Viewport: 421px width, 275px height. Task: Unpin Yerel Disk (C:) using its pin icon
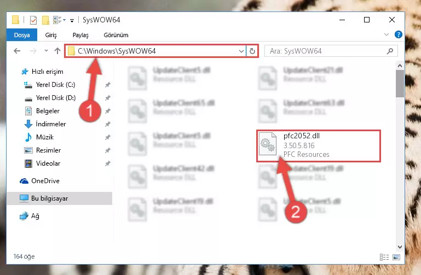point(108,85)
